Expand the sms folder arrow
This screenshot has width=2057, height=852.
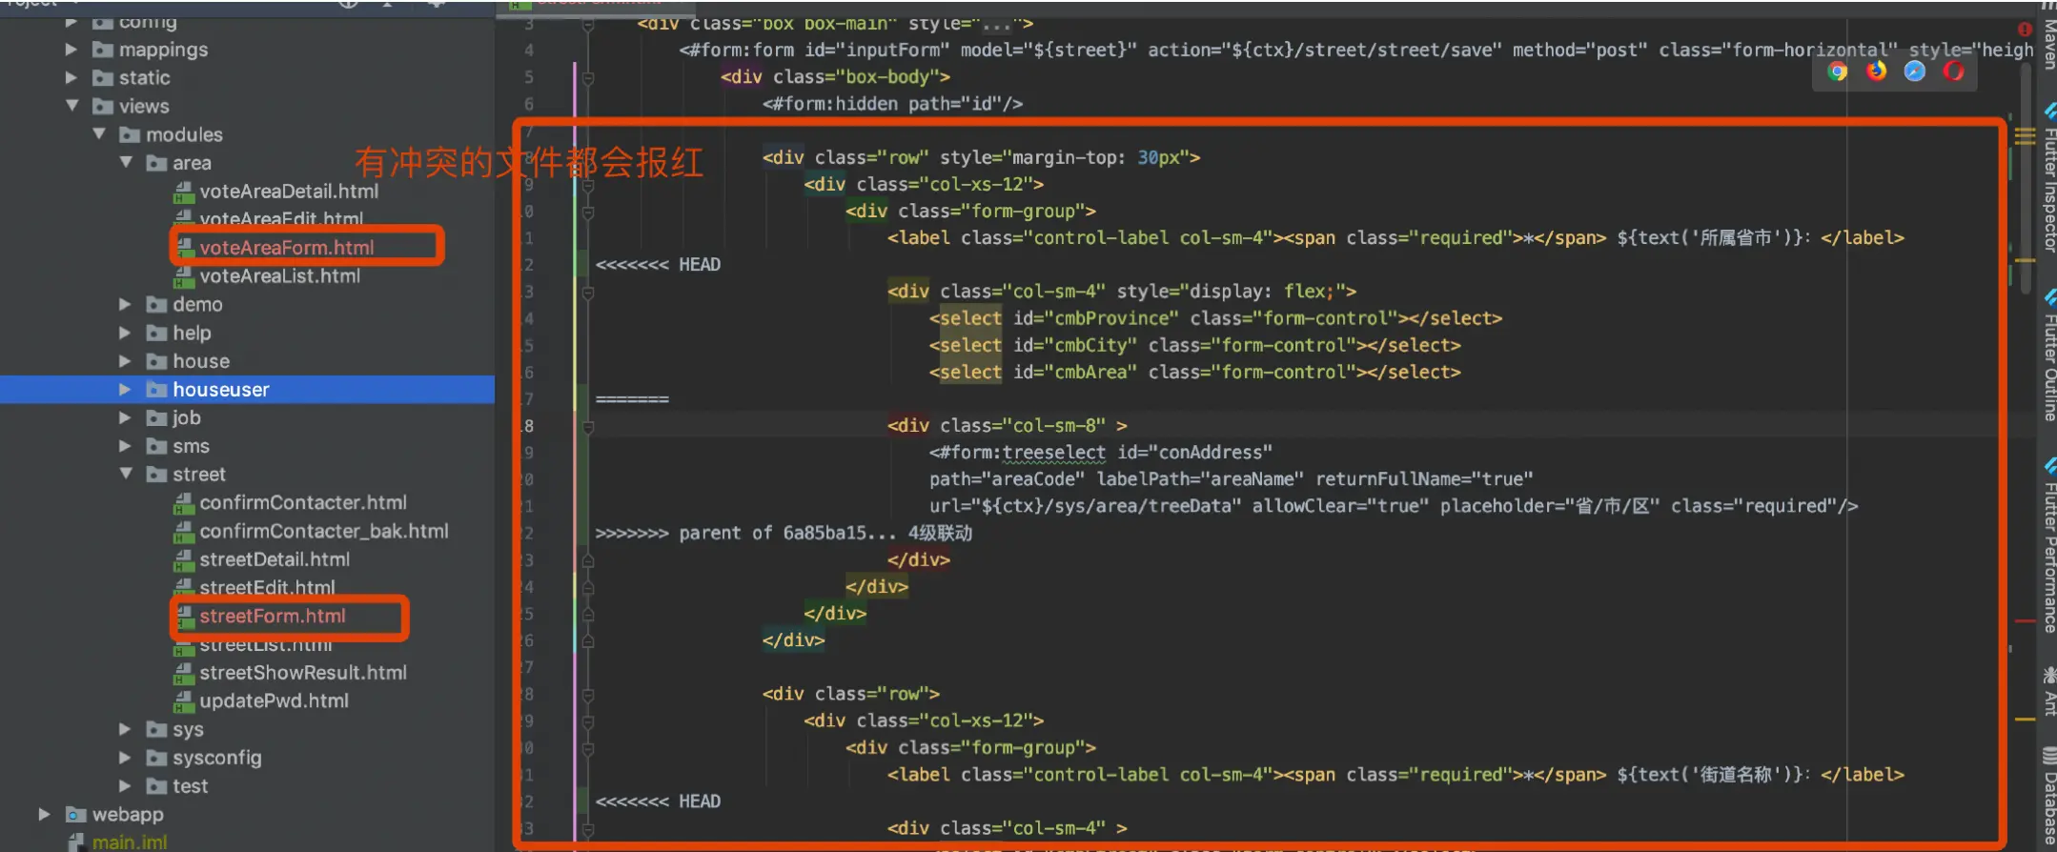coord(125,446)
